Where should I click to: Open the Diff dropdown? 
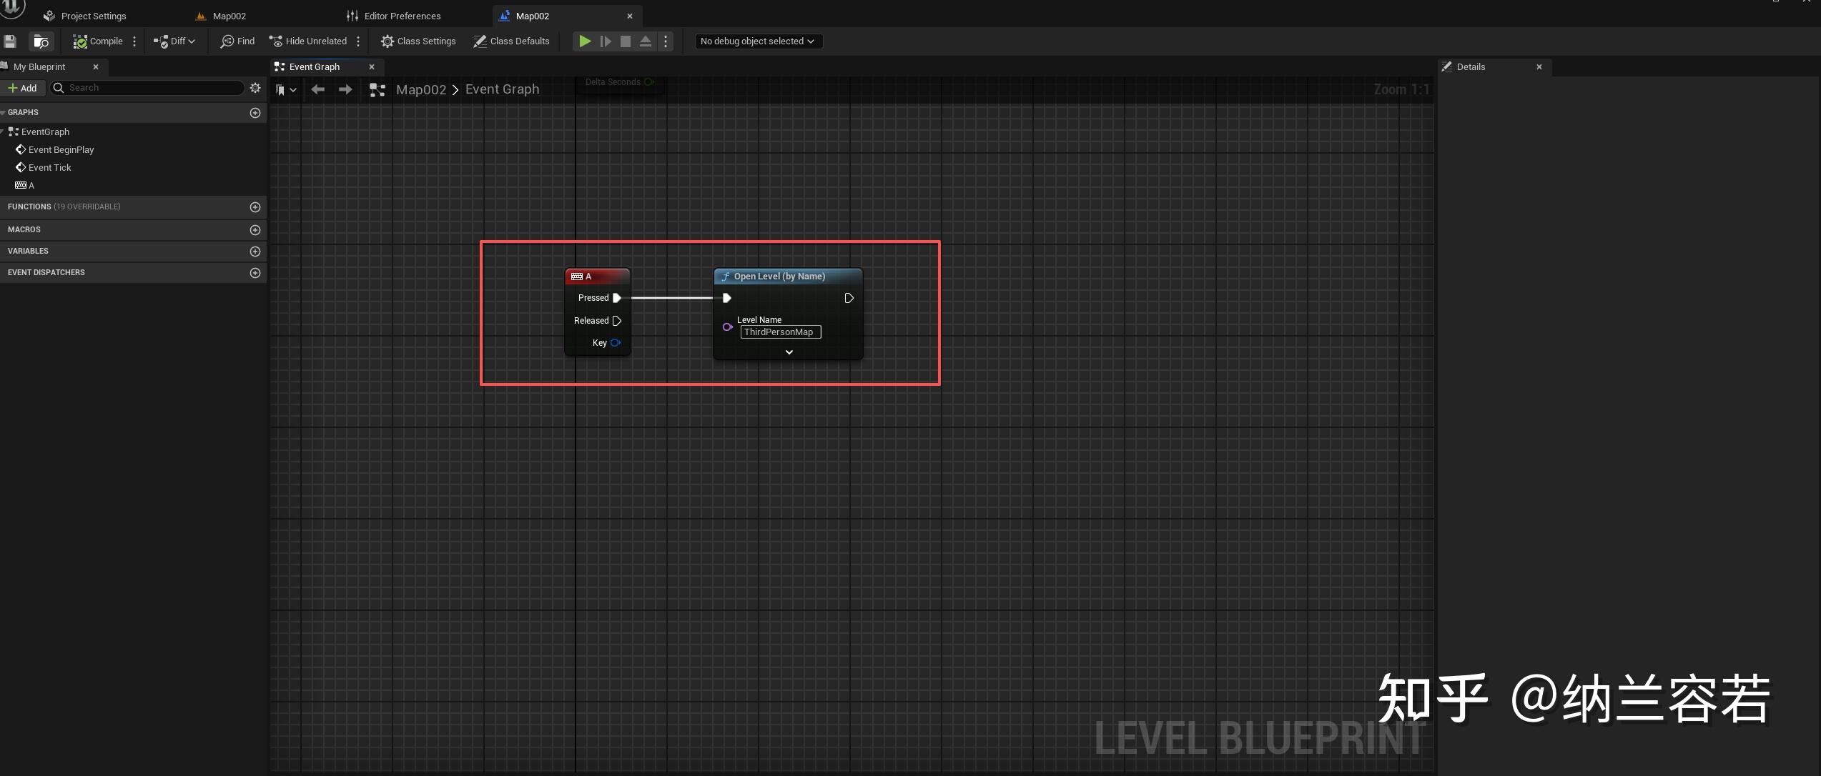point(174,41)
